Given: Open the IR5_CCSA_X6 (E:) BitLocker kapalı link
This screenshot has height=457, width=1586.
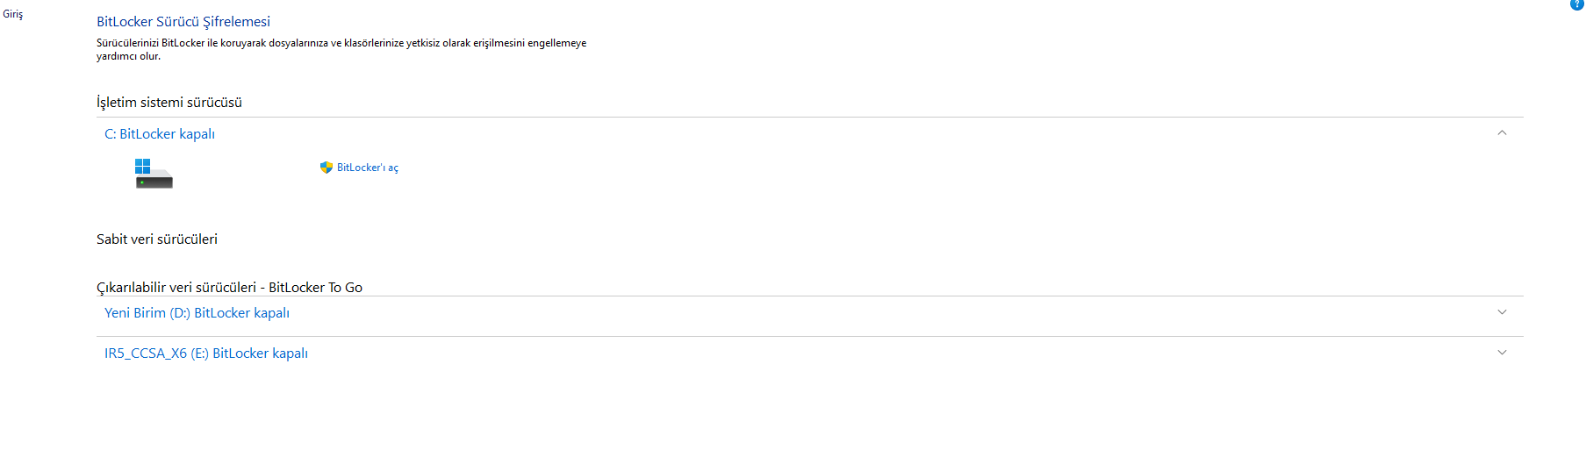Looking at the screenshot, I should [206, 353].
